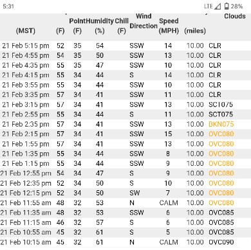Select the Humidity (%) column header

click(100, 26)
